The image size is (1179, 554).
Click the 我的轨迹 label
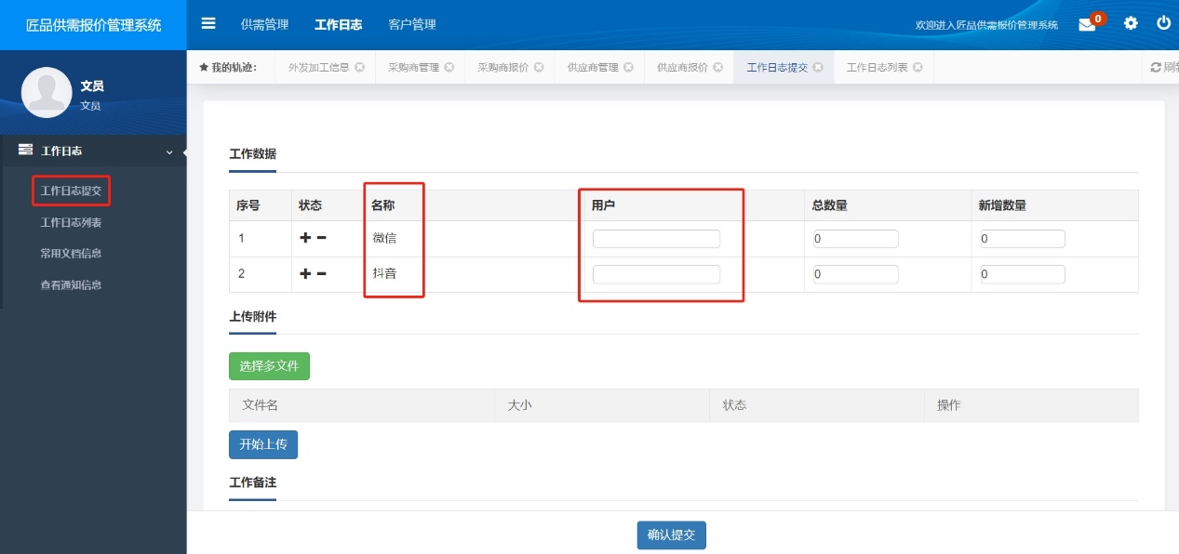pyautogui.click(x=228, y=68)
